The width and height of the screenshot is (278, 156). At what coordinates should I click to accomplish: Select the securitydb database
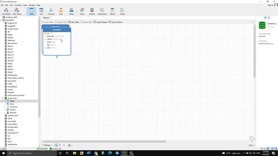12,121
